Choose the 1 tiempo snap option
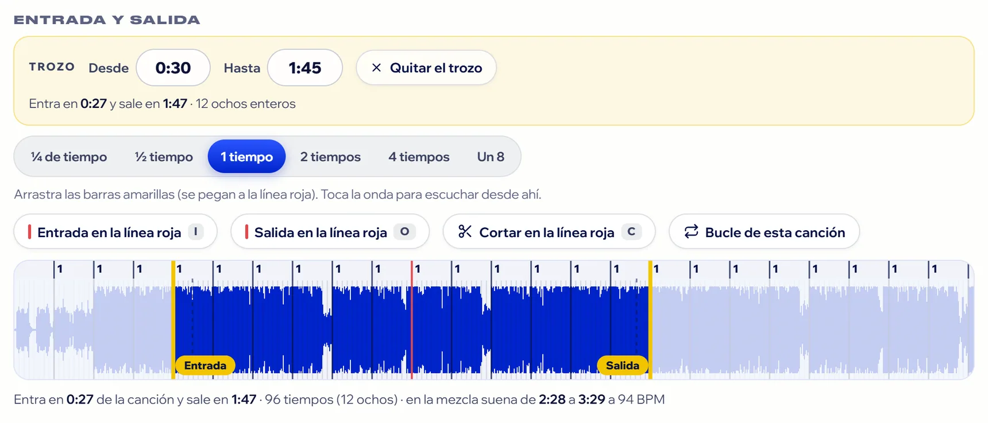 246,157
